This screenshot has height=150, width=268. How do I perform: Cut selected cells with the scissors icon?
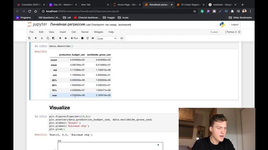[x=42, y=38]
